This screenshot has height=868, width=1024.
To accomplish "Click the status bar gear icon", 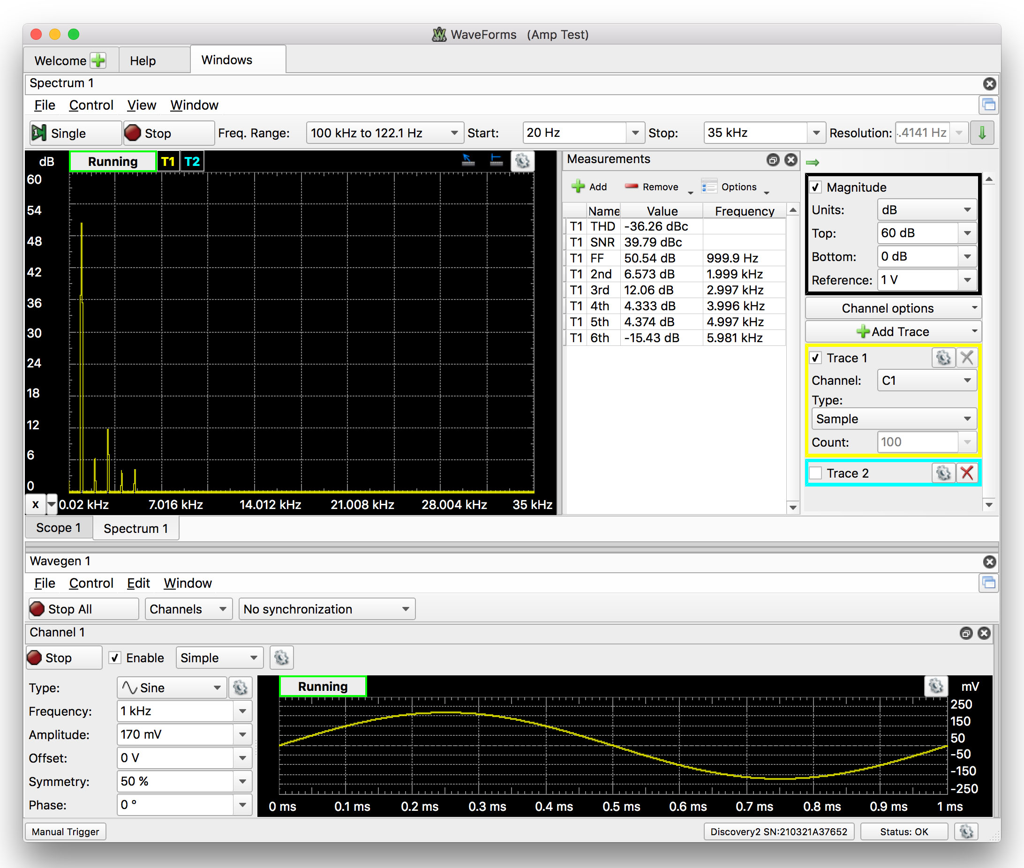I will 966,831.
